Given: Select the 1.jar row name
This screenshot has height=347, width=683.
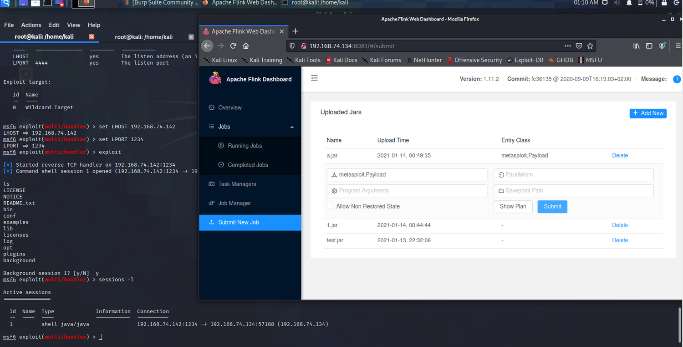Looking at the screenshot, I should [331, 225].
